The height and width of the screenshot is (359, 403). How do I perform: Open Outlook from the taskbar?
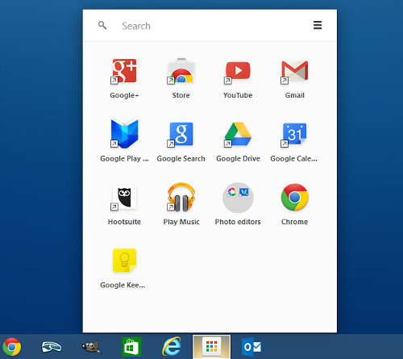click(x=251, y=347)
